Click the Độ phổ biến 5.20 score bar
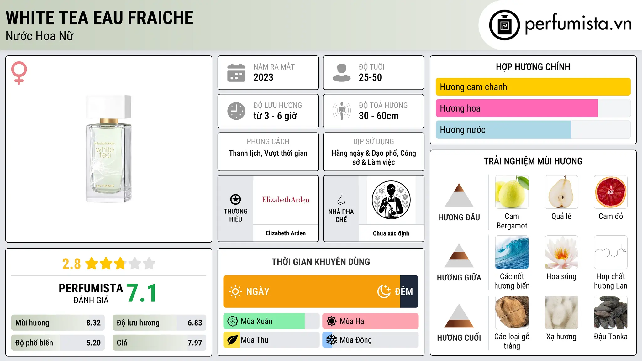 pyautogui.click(x=58, y=343)
